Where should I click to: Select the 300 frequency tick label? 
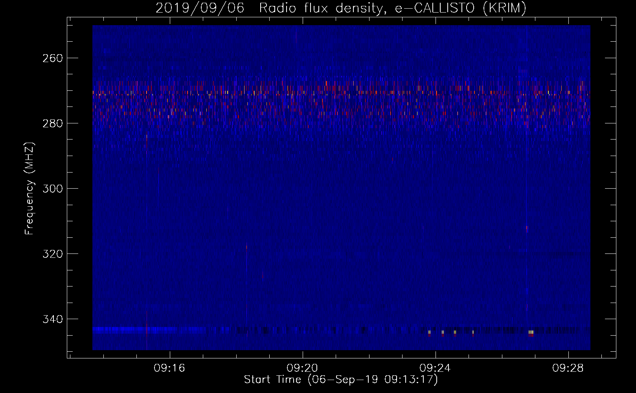click(52, 189)
